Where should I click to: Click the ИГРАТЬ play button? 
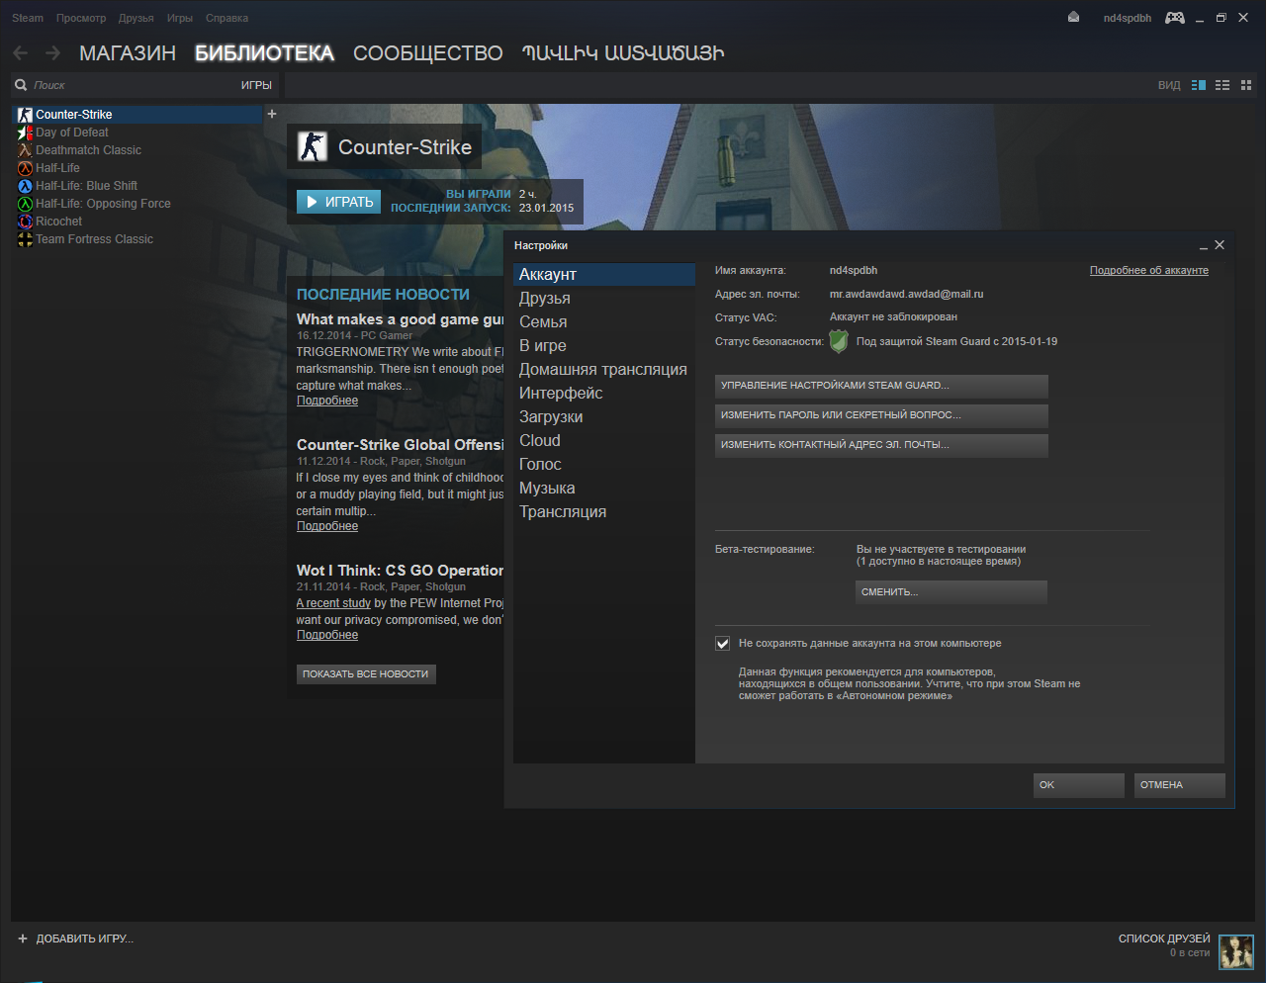click(338, 202)
